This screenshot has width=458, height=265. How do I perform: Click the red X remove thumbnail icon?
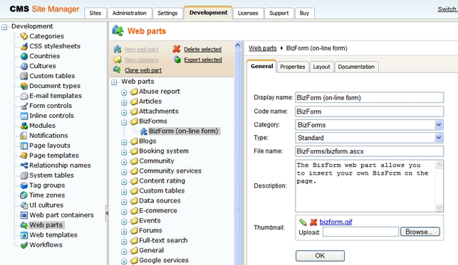[313, 222]
